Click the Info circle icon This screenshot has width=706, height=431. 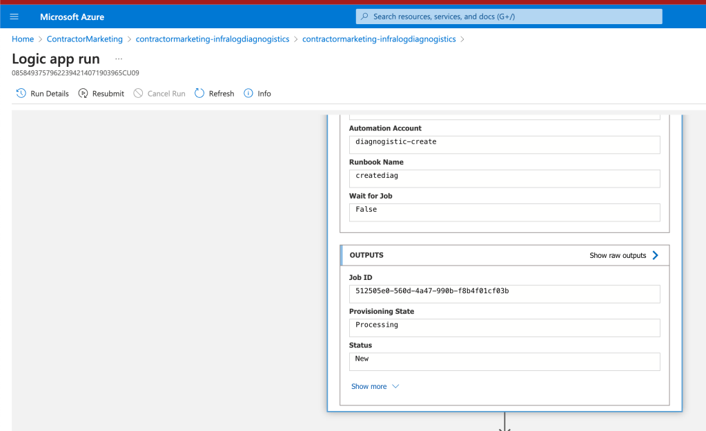[x=248, y=93]
